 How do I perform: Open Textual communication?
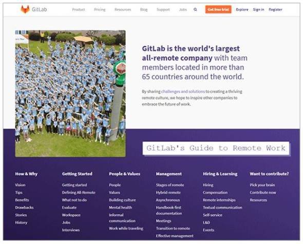[222, 208]
